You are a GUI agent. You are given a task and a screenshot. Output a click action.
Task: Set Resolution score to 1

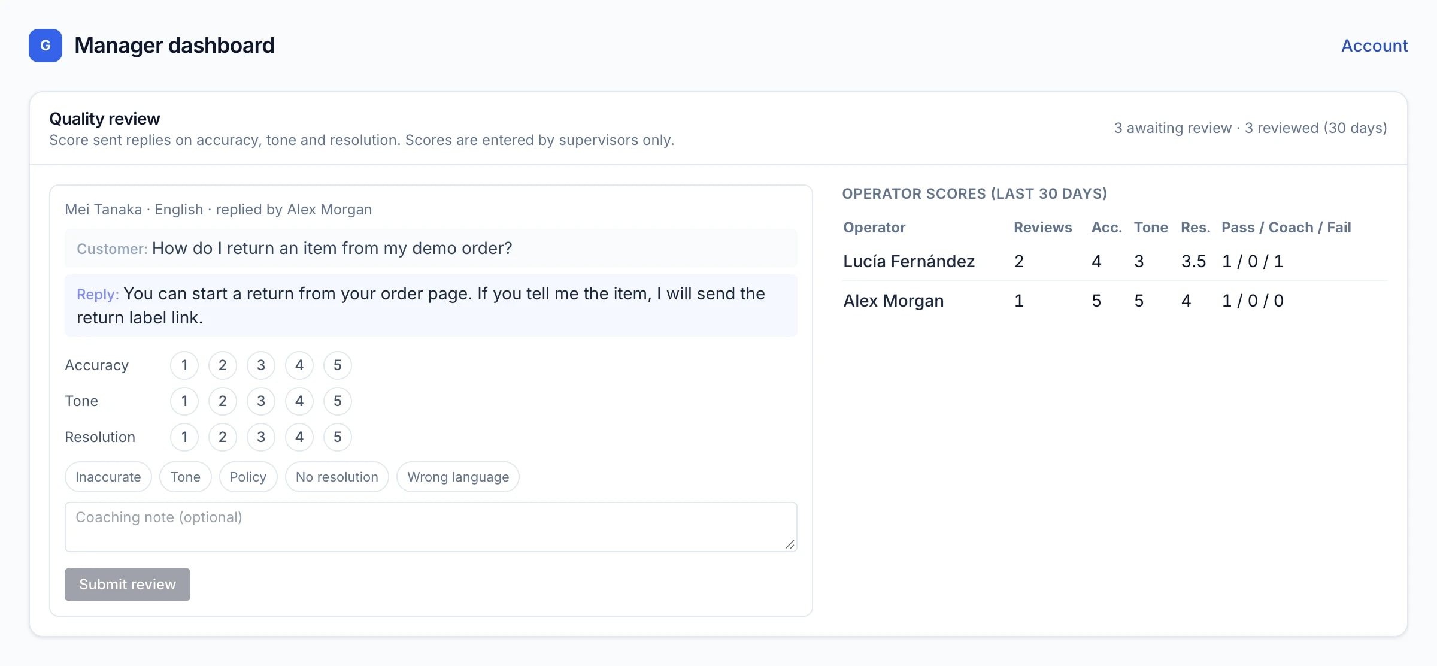184,437
